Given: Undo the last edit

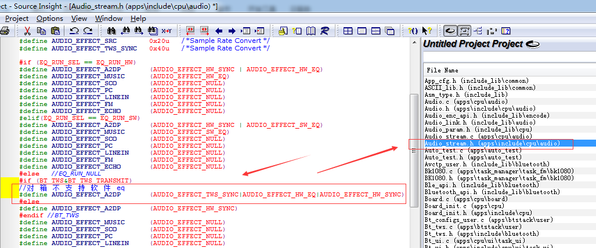Looking at the screenshot, I should click(x=74, y=31).
